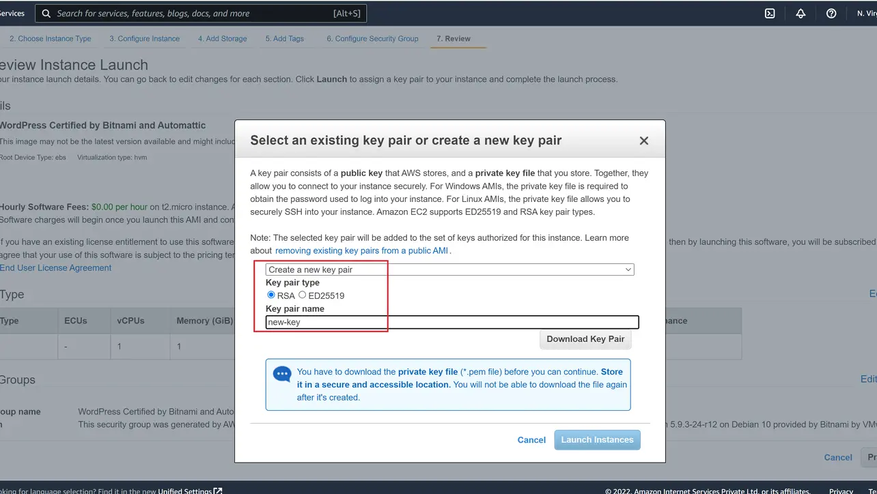The image size is (877, 494).
Task: Select the ED25519 key pair type
Action: tap(302, 295)
